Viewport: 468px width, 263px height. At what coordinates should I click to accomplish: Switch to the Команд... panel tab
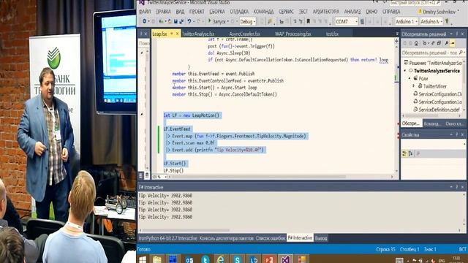click(x=432, y=123)
